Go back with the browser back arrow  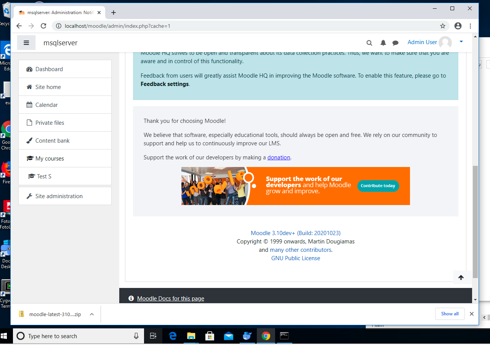[x=19, y=26]
